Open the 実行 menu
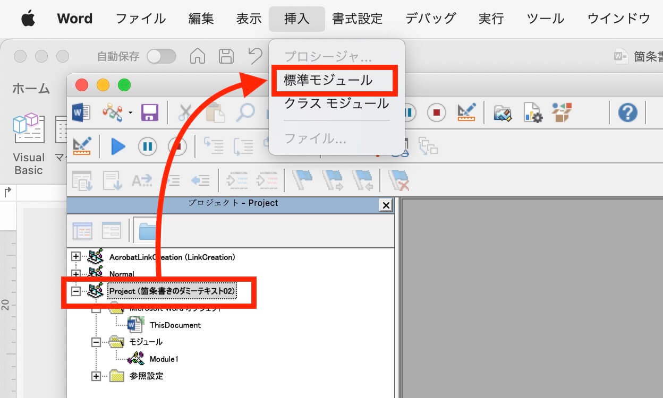 pos(491,19)
